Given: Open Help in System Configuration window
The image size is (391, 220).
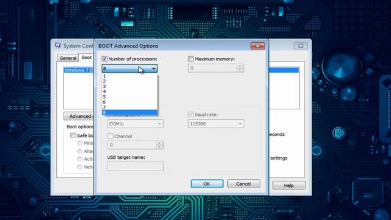Looking at the screenshot, I should coord(289,185).
